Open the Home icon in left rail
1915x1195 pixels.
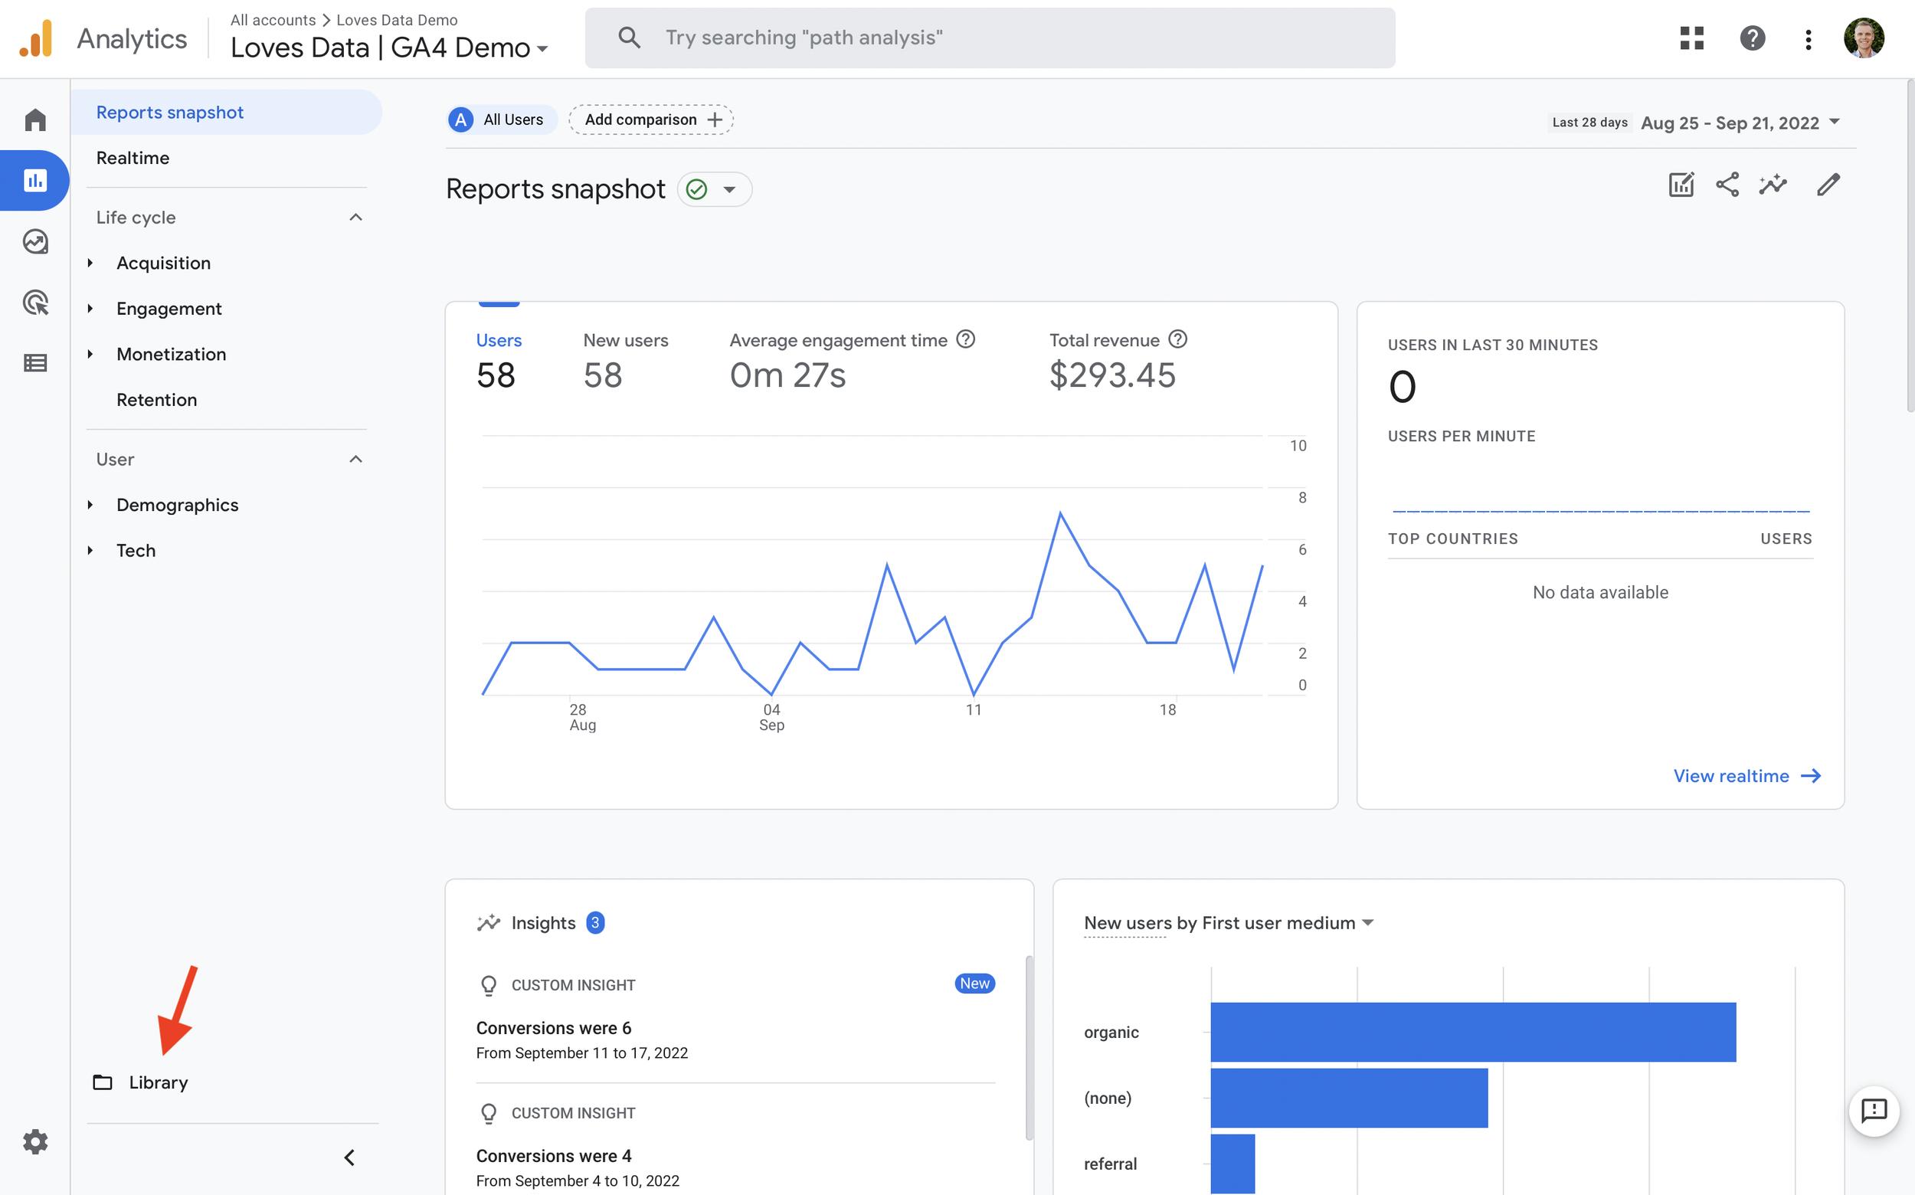[x=34, y=120]
